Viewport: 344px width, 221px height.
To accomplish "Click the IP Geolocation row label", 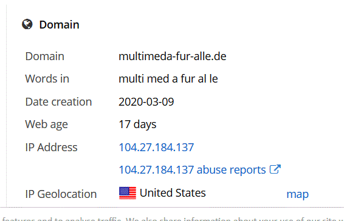I will point(61,194).
